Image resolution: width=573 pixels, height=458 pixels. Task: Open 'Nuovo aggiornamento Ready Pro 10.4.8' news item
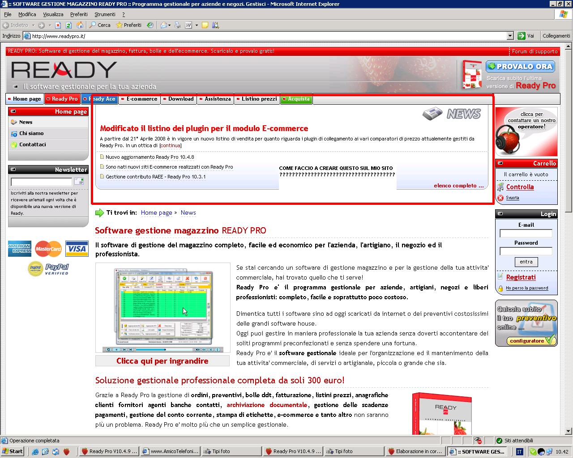pos(150,157)
